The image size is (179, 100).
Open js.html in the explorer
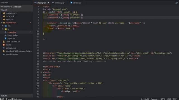point(8,45)
